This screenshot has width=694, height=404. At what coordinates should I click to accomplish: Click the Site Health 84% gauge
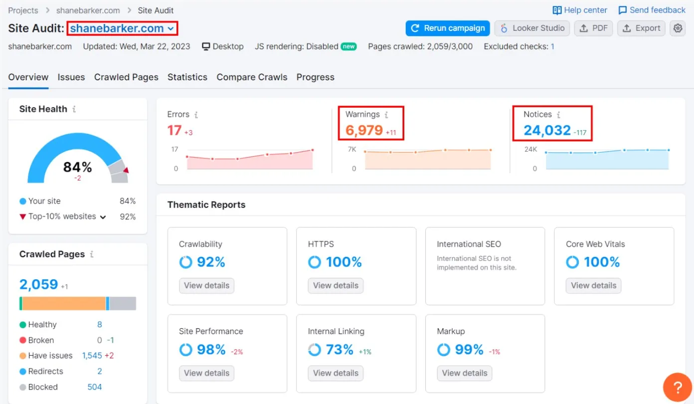pyautogui.click(x=78, y=158)
